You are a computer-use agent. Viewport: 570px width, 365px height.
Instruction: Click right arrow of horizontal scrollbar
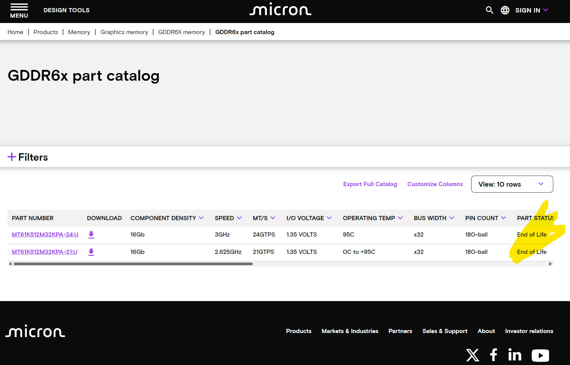pos(550,264)
